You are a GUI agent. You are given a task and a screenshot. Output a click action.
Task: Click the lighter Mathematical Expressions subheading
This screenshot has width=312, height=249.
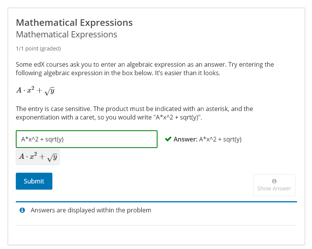click(67, 34)
